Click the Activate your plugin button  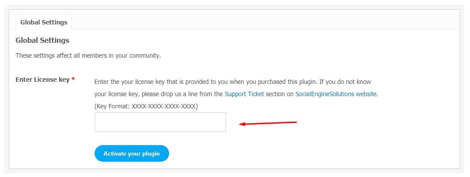131,153
